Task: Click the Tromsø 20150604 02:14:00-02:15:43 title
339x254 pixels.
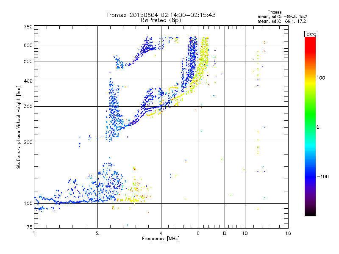Action: [x=161, y=15]
